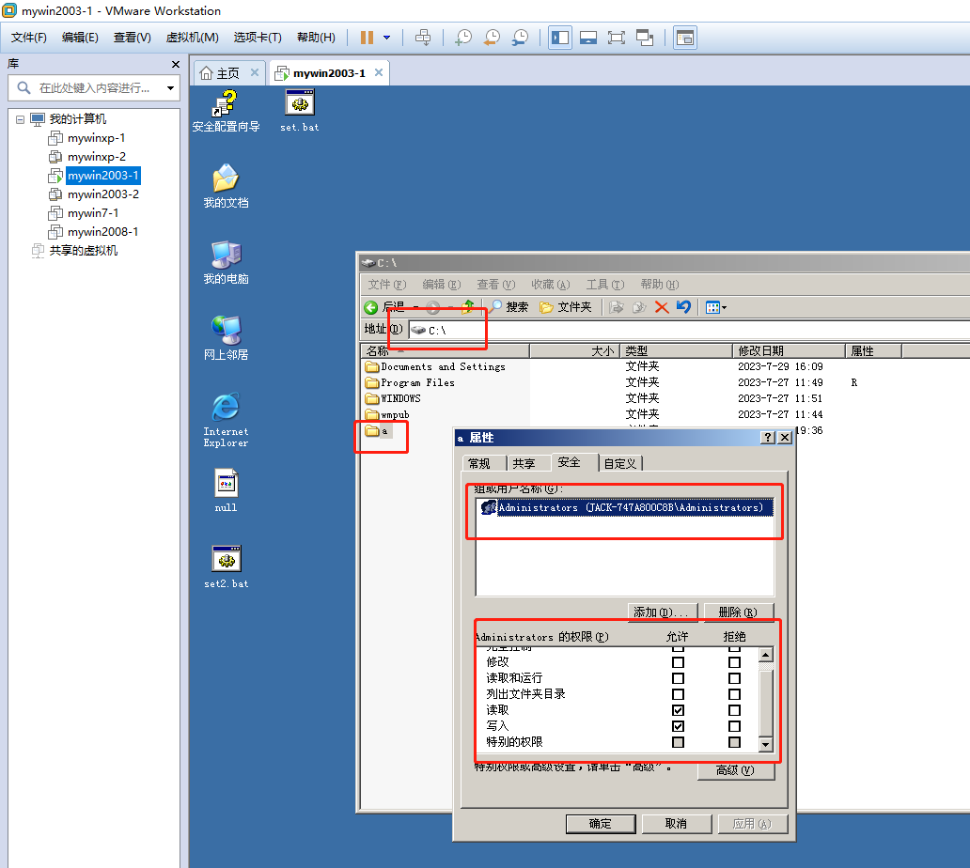Viewport: 970px width, 868px height.
Task: Click the Unity mode icon
Action: 645,38
